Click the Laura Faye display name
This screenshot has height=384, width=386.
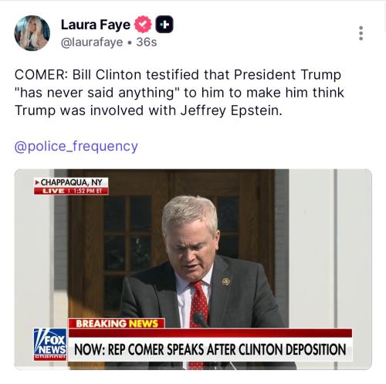(96, 25)
